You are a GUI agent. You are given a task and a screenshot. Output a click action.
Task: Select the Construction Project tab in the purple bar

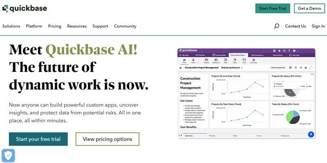[238, 55]
